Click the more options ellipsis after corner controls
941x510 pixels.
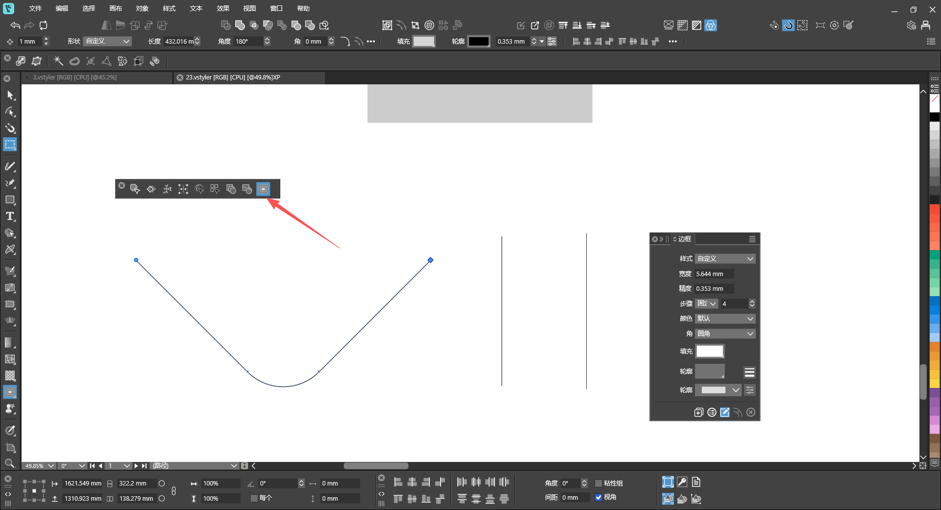(x=371, y=42)
